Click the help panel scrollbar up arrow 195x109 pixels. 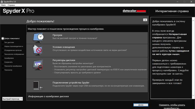(x=193, y=21)
